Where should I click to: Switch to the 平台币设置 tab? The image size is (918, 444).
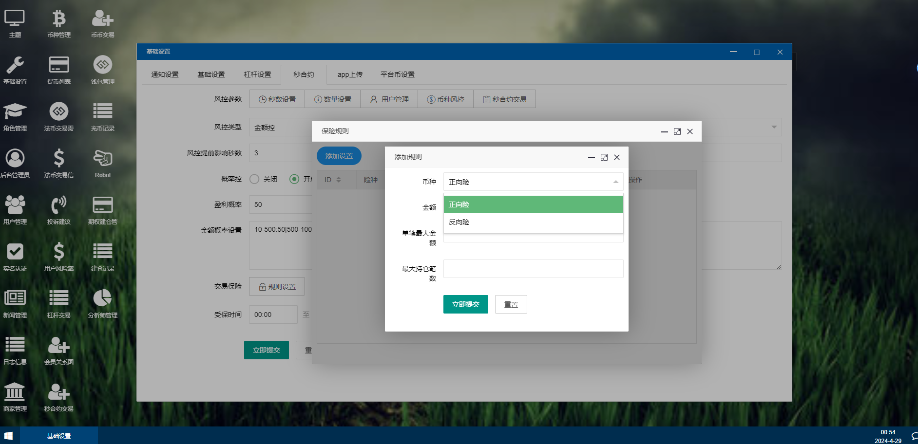click(397, 74)
